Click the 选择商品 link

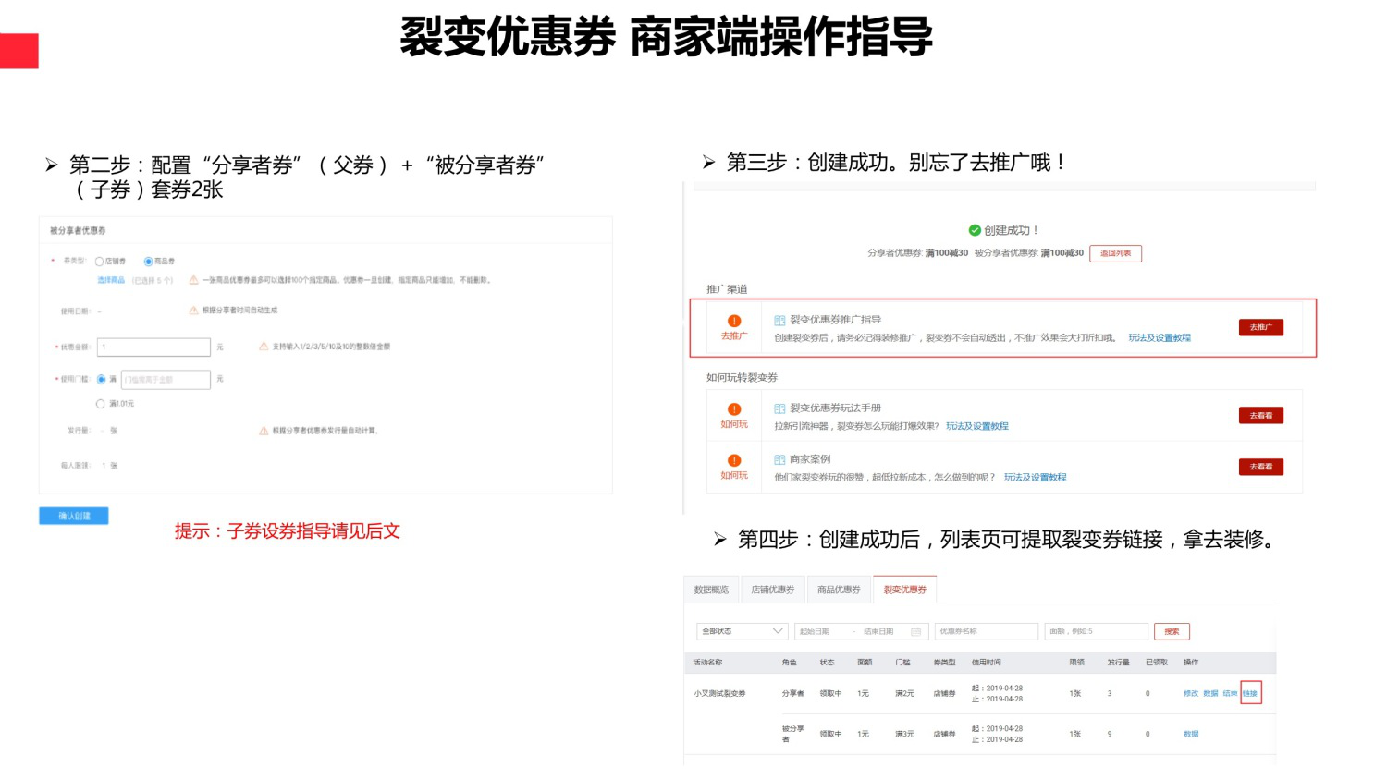111,280
